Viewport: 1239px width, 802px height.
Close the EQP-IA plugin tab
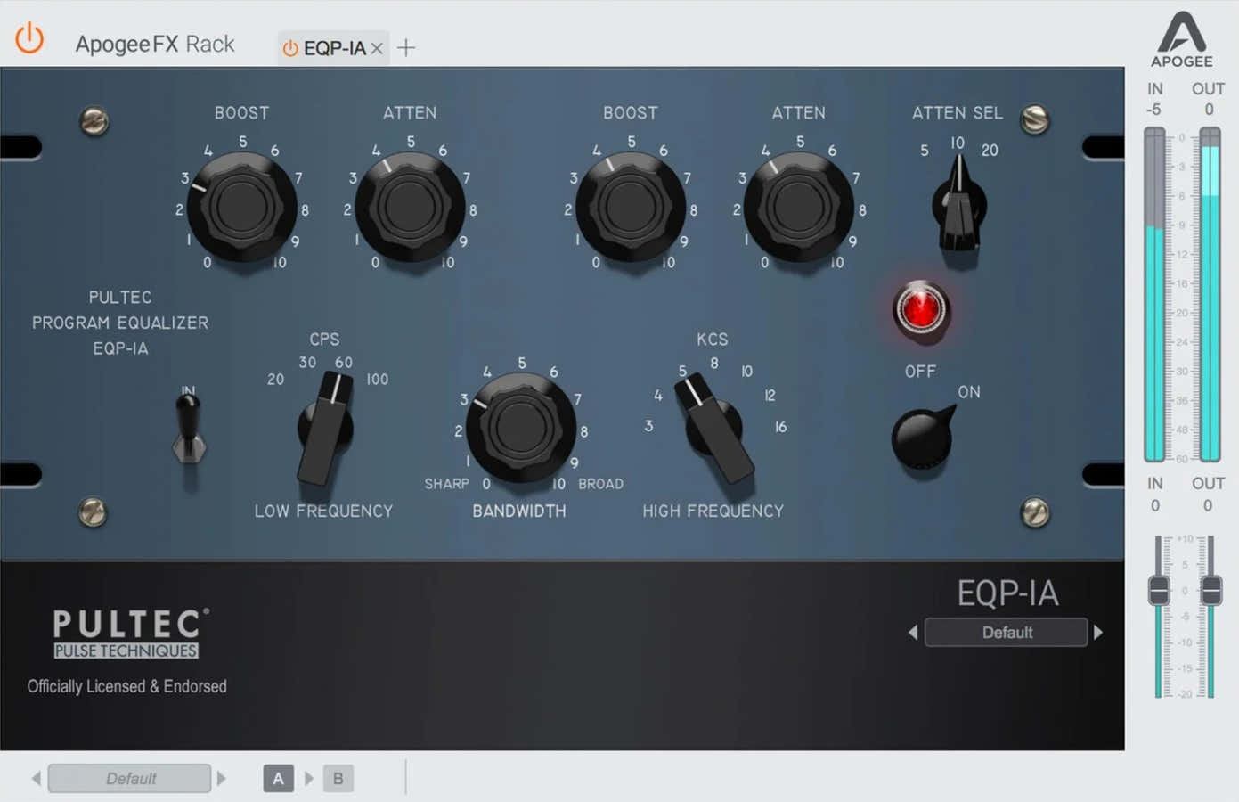377,48
